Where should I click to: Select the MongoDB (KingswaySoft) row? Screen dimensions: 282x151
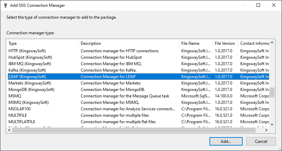point(138,90)
